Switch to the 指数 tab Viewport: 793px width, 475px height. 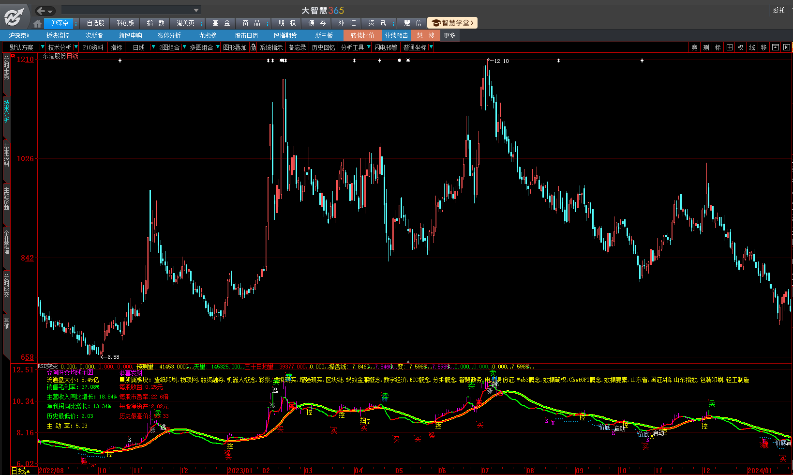coord(156,23)
